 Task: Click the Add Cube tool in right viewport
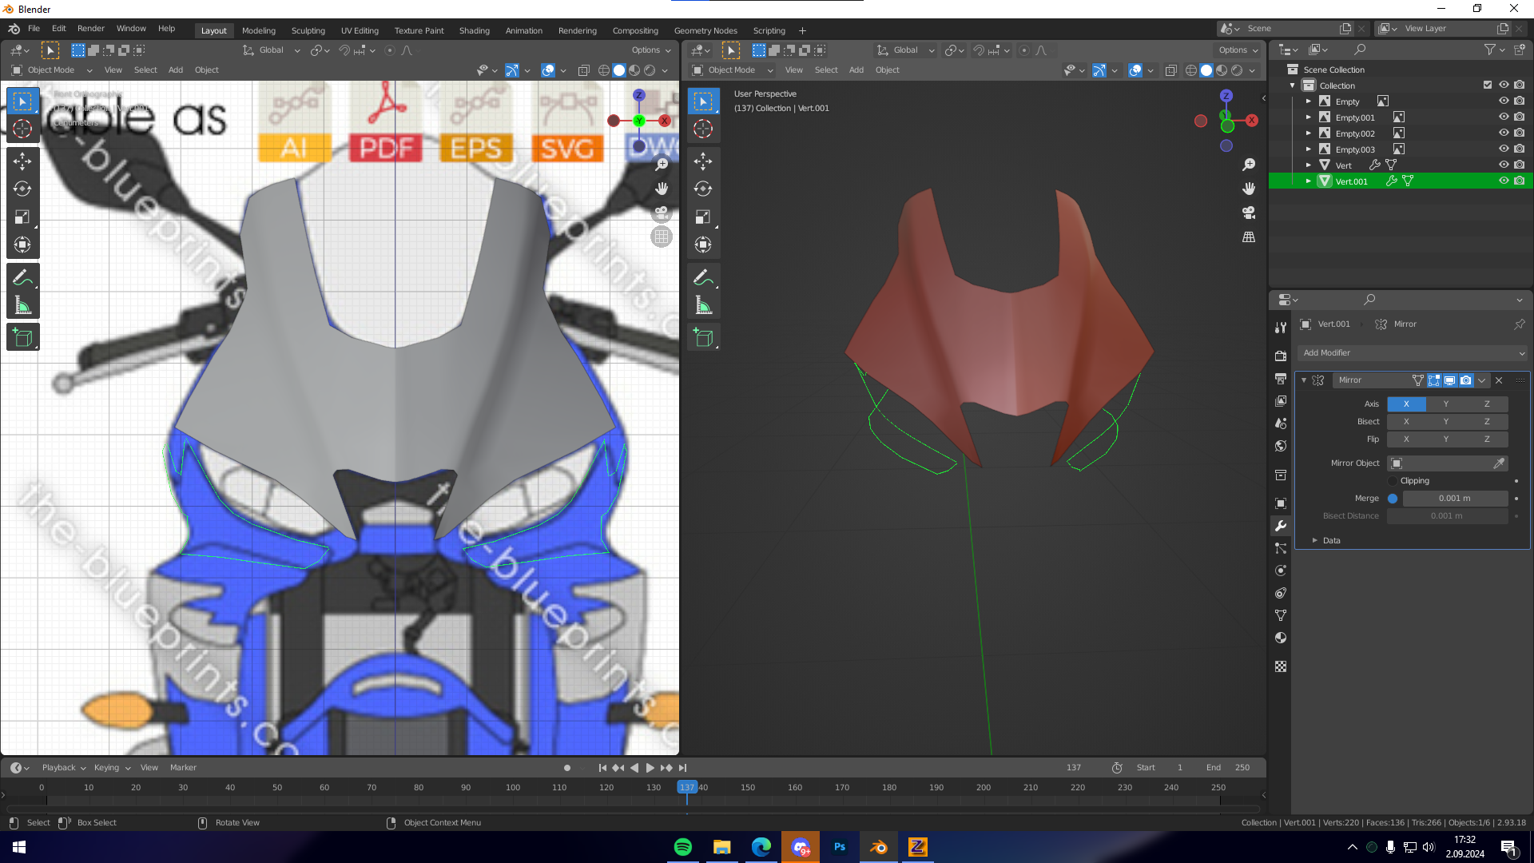click(x=703, y=338)
